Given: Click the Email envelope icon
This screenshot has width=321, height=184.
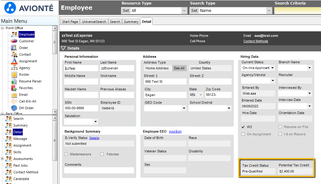Looking at the screenshot, I should pyautogui.click(x=14, y=95).
